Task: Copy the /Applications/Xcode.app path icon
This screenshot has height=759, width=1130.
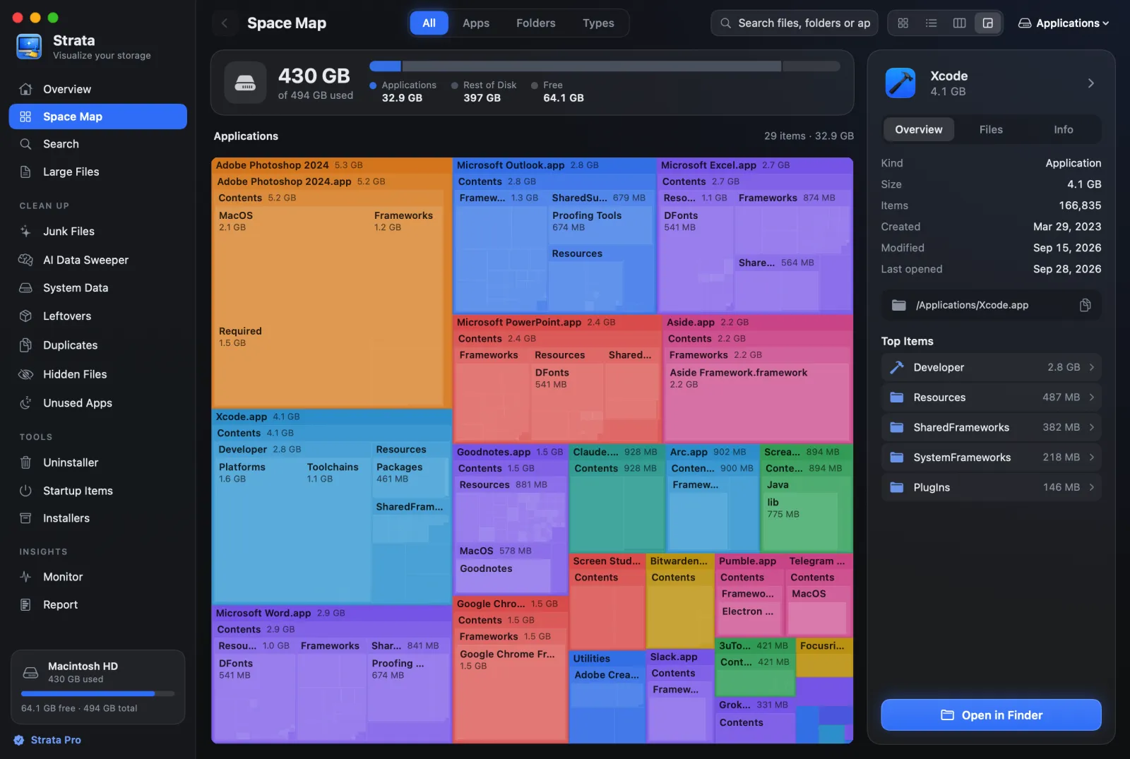Action: [x=1086, y=305]
